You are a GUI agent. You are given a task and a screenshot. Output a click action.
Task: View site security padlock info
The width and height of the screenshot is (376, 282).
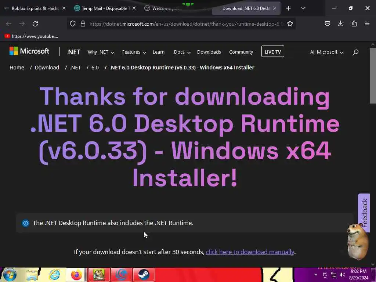83,23
